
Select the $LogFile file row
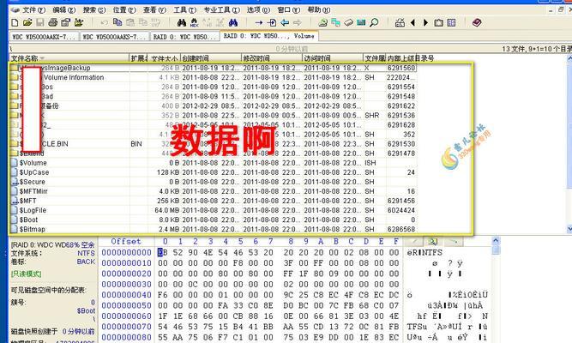[214, 210]
